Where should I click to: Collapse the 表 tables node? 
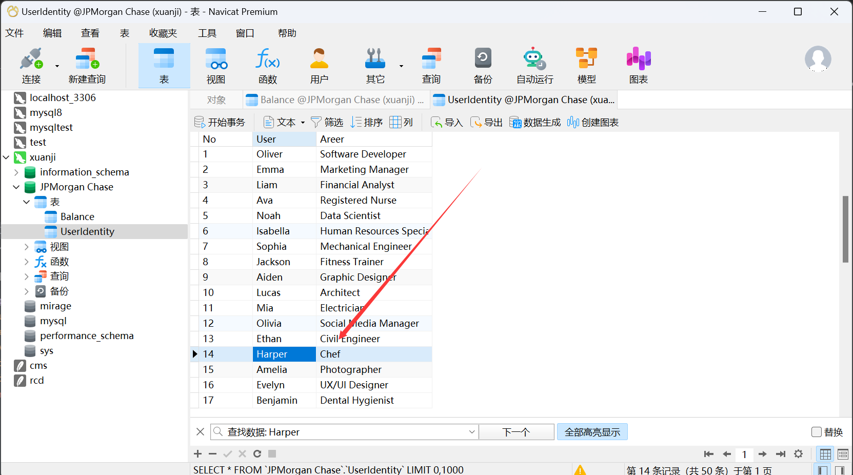(27, 202)
